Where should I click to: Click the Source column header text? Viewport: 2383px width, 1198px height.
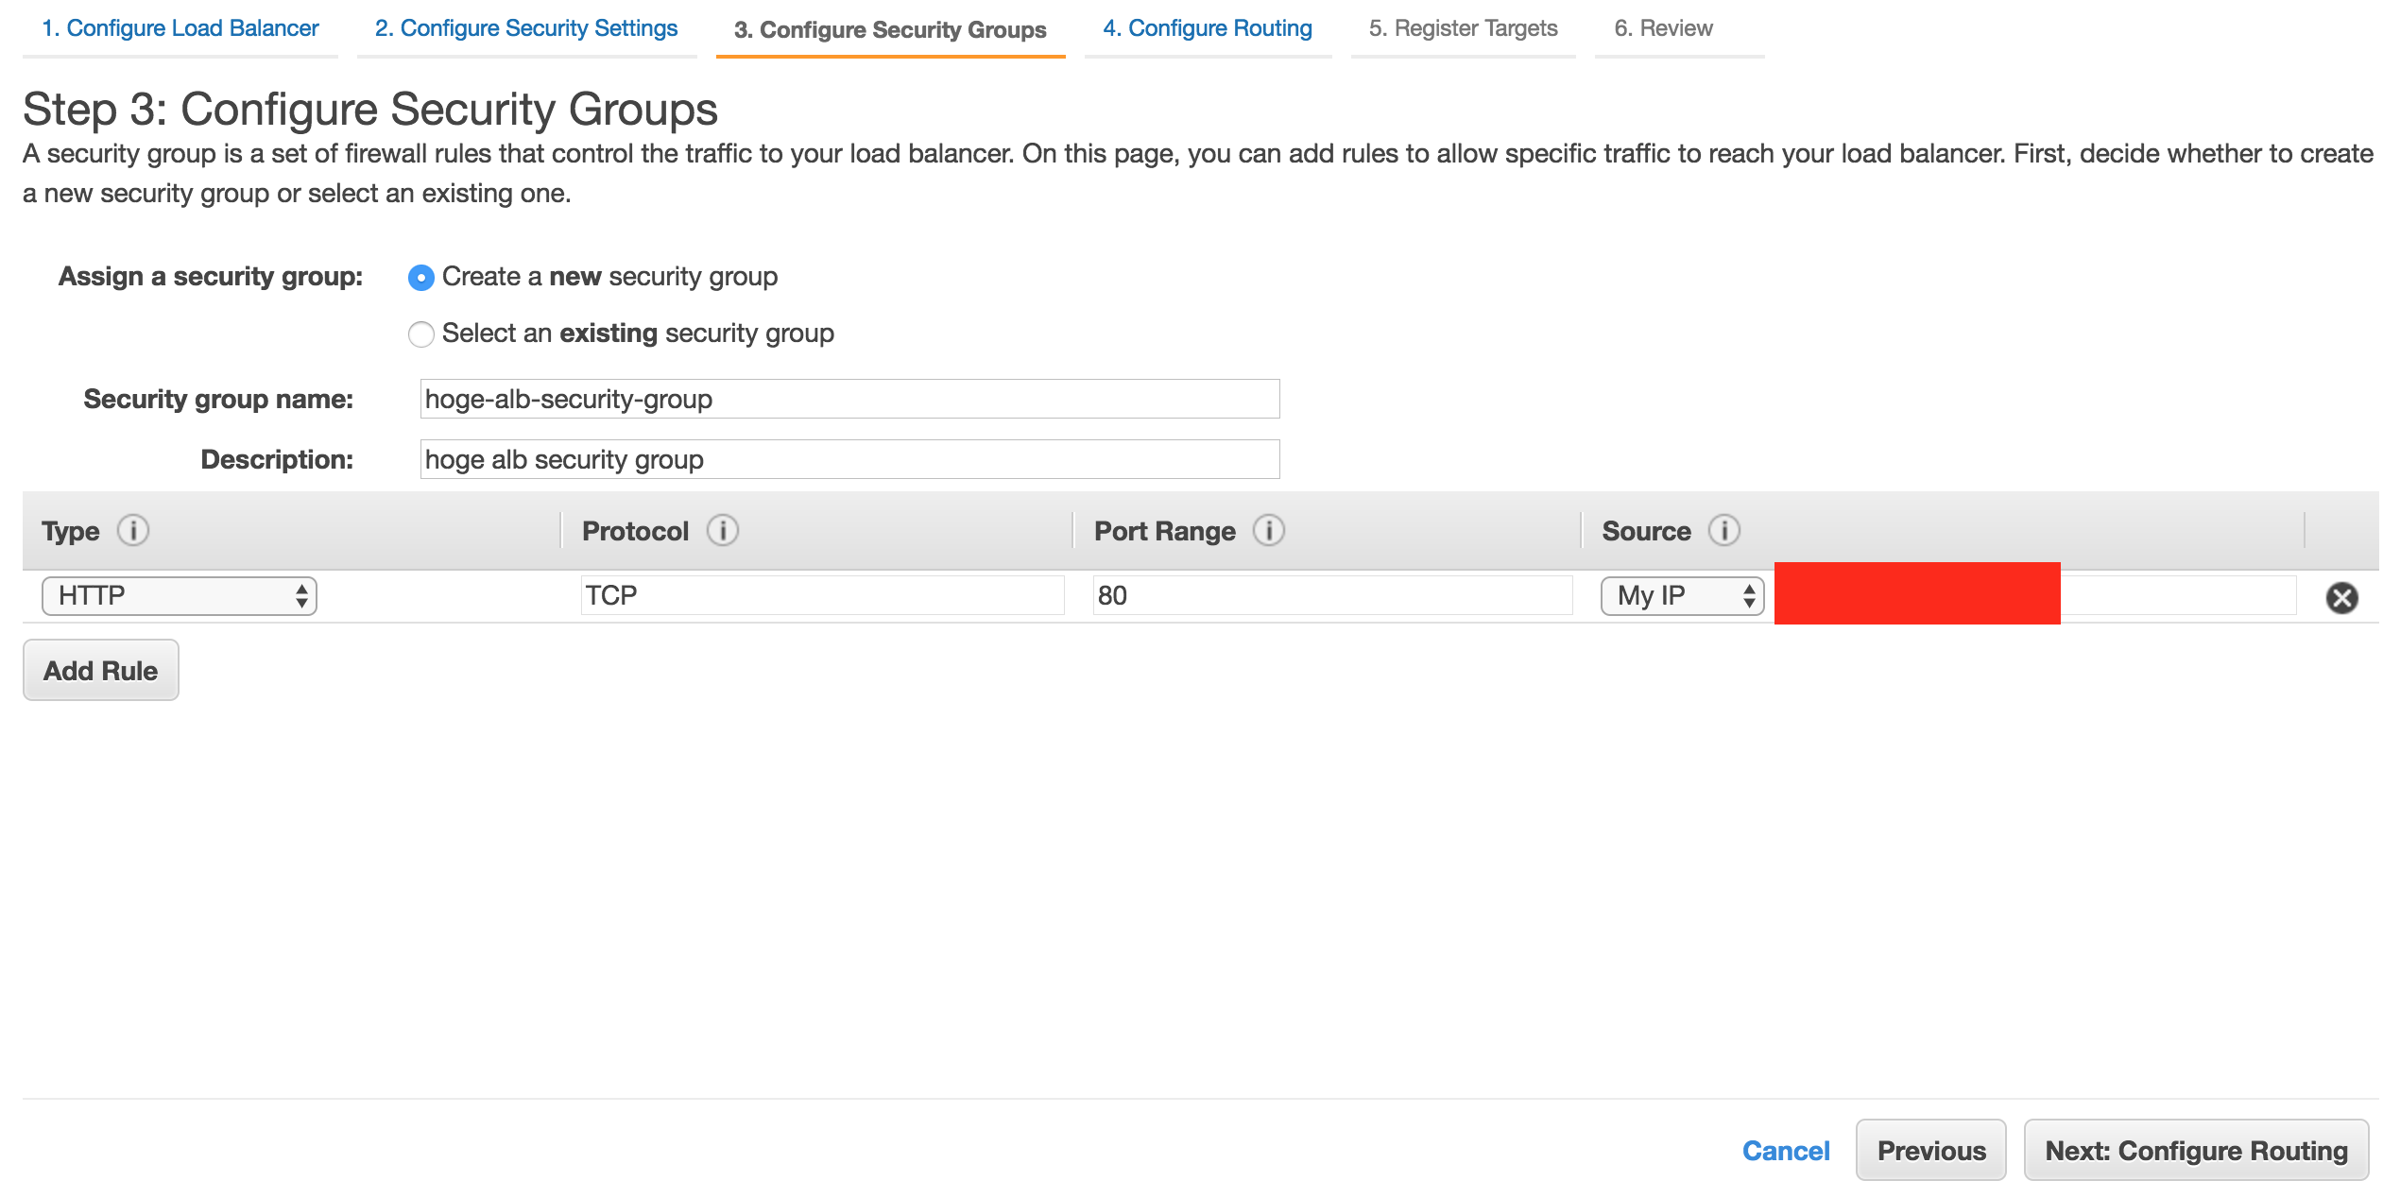1646,532
